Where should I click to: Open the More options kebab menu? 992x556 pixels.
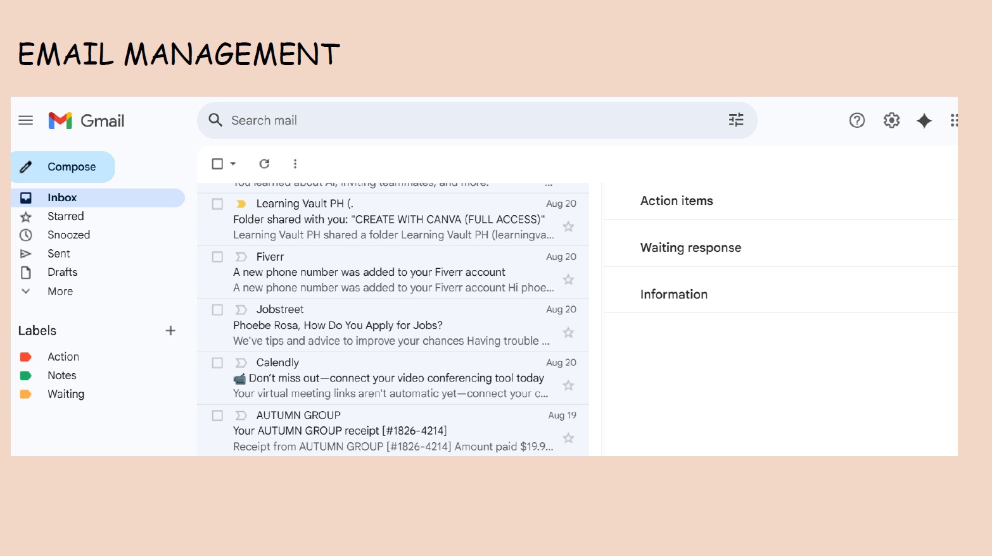[295, 164]
